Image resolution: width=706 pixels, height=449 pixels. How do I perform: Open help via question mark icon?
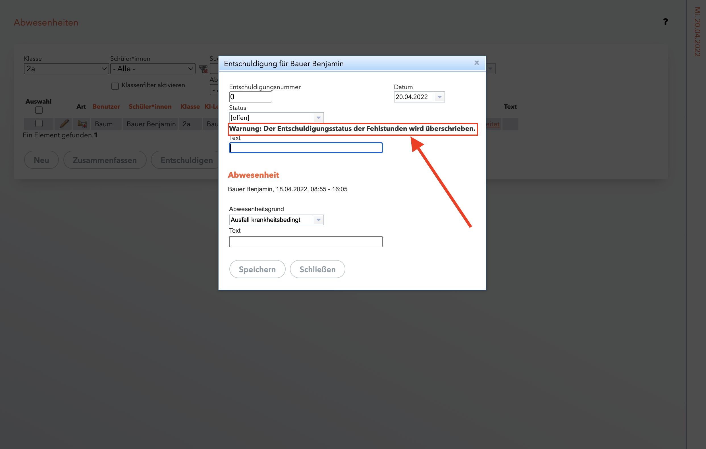click(x=665, y=22)
